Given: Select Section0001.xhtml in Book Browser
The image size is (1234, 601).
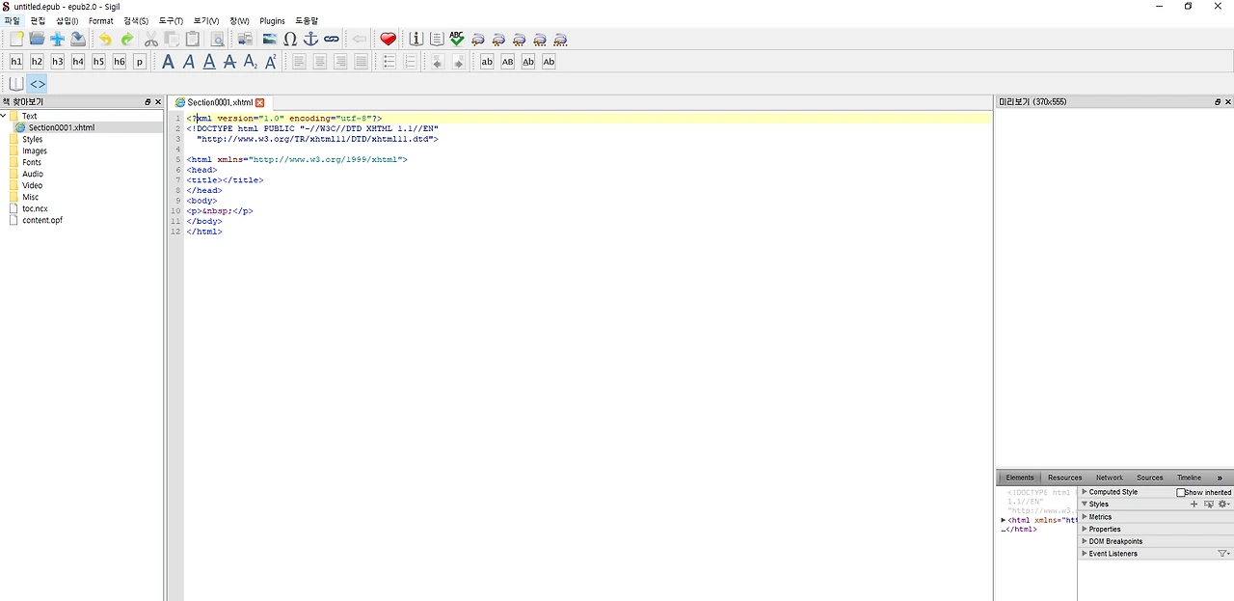Looking at the screenshot, I should 61,127.
